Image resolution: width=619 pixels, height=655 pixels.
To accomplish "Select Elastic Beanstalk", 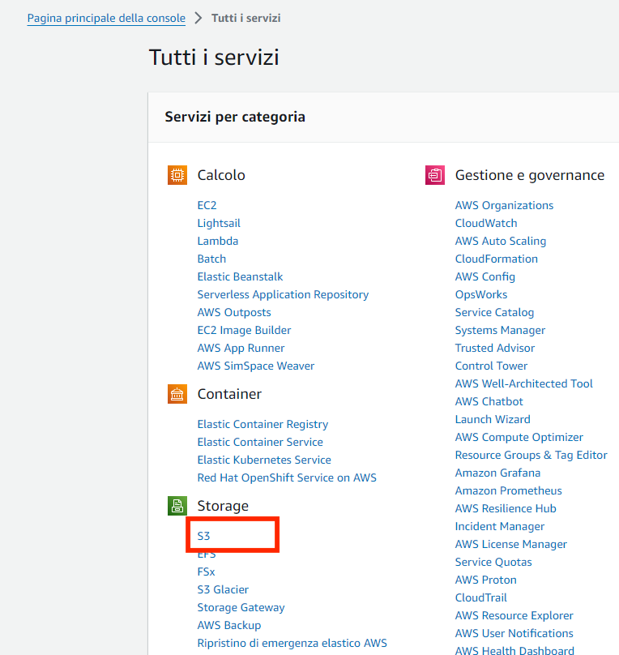I will 240,277.
